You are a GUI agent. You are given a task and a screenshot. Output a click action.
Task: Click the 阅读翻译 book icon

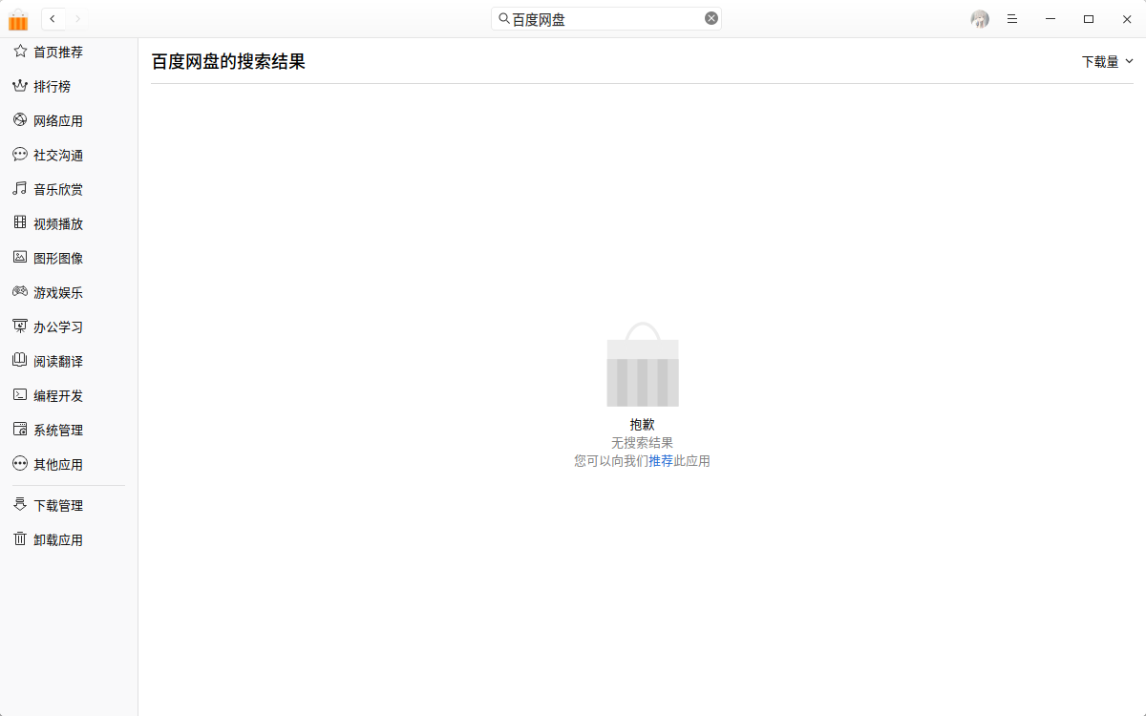[x=20, y=360]
